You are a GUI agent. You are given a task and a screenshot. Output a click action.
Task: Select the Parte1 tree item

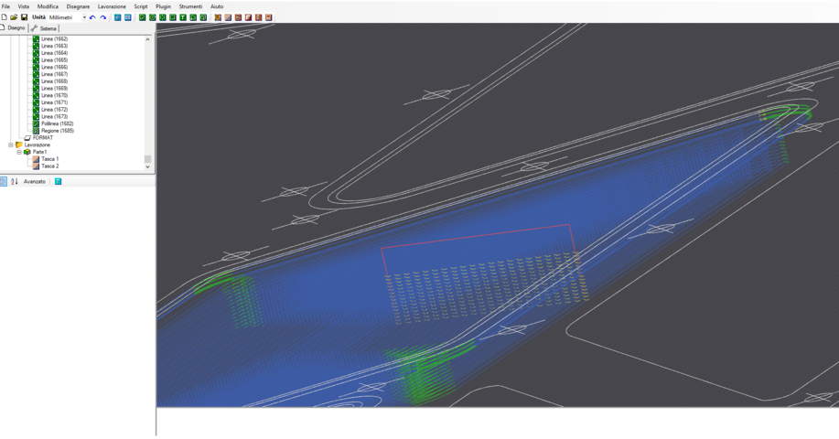[39, 152]
